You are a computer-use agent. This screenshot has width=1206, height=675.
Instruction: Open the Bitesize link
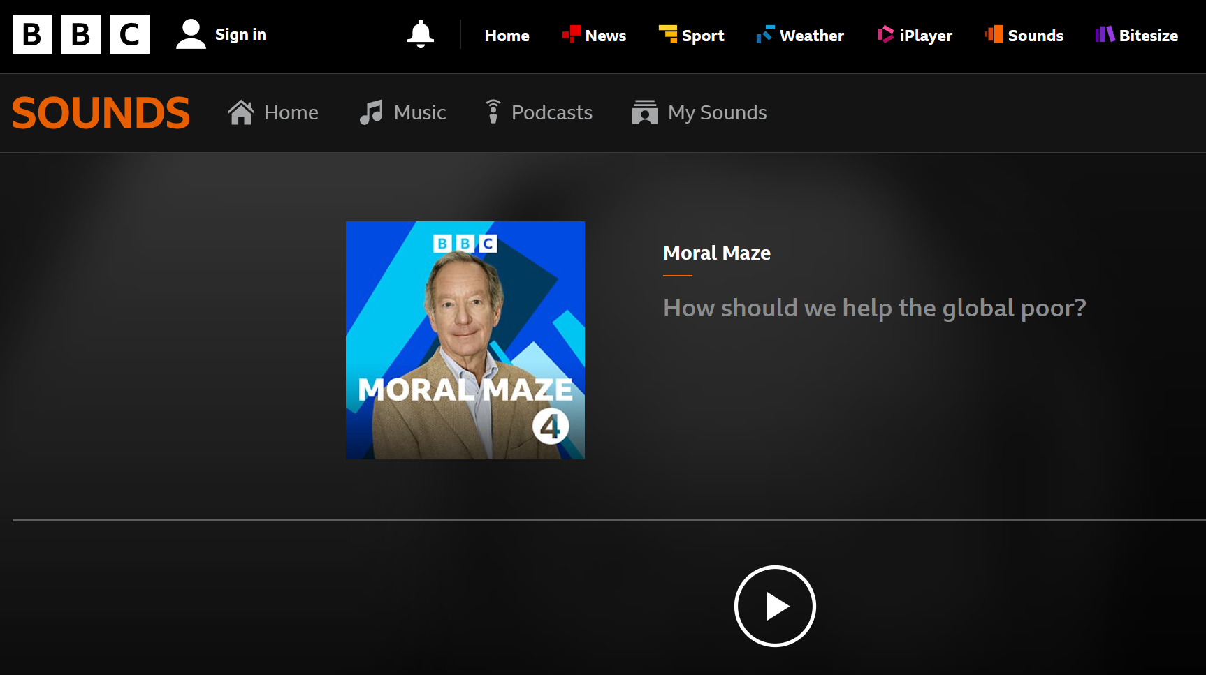[x=1149, y=36]
